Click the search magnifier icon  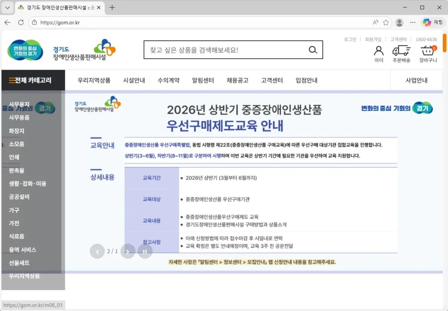312,50
